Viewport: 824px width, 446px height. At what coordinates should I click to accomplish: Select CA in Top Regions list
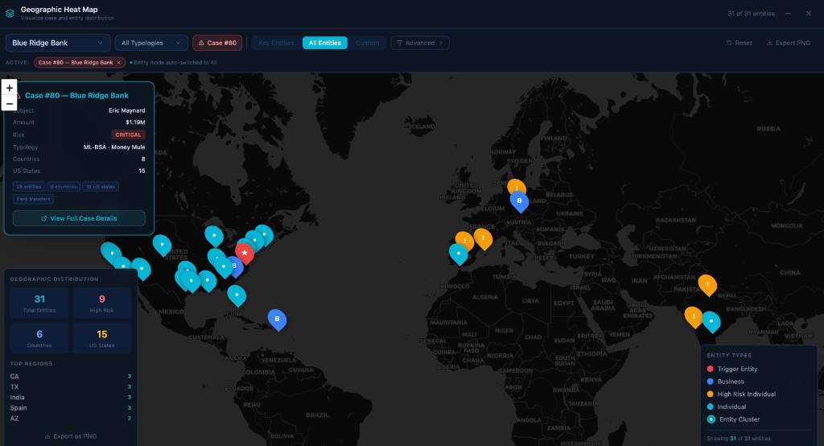[x=71, y=376]
